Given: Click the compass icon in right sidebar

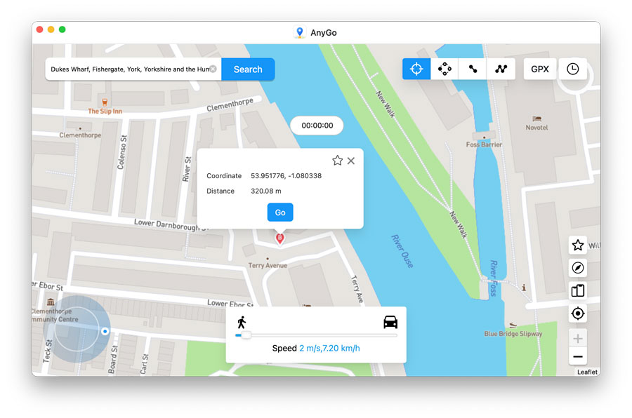Looking at the screenshot, I should click(577, 268).
